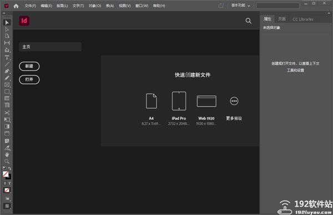Expand the tools panel double-arrow
This screenshot has height=215, width=333.
(x=4, y=13)
